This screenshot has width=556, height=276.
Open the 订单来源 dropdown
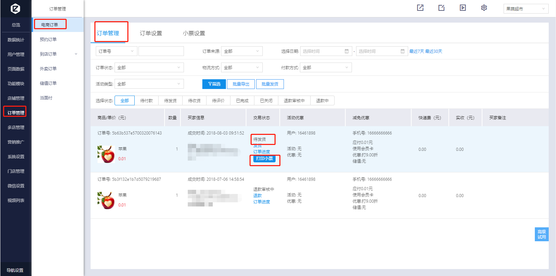coord(242,51)
